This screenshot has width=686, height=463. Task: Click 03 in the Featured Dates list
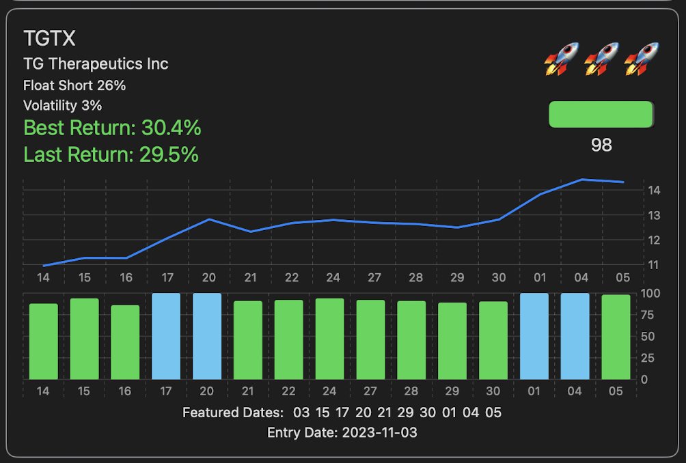[301, 412]
